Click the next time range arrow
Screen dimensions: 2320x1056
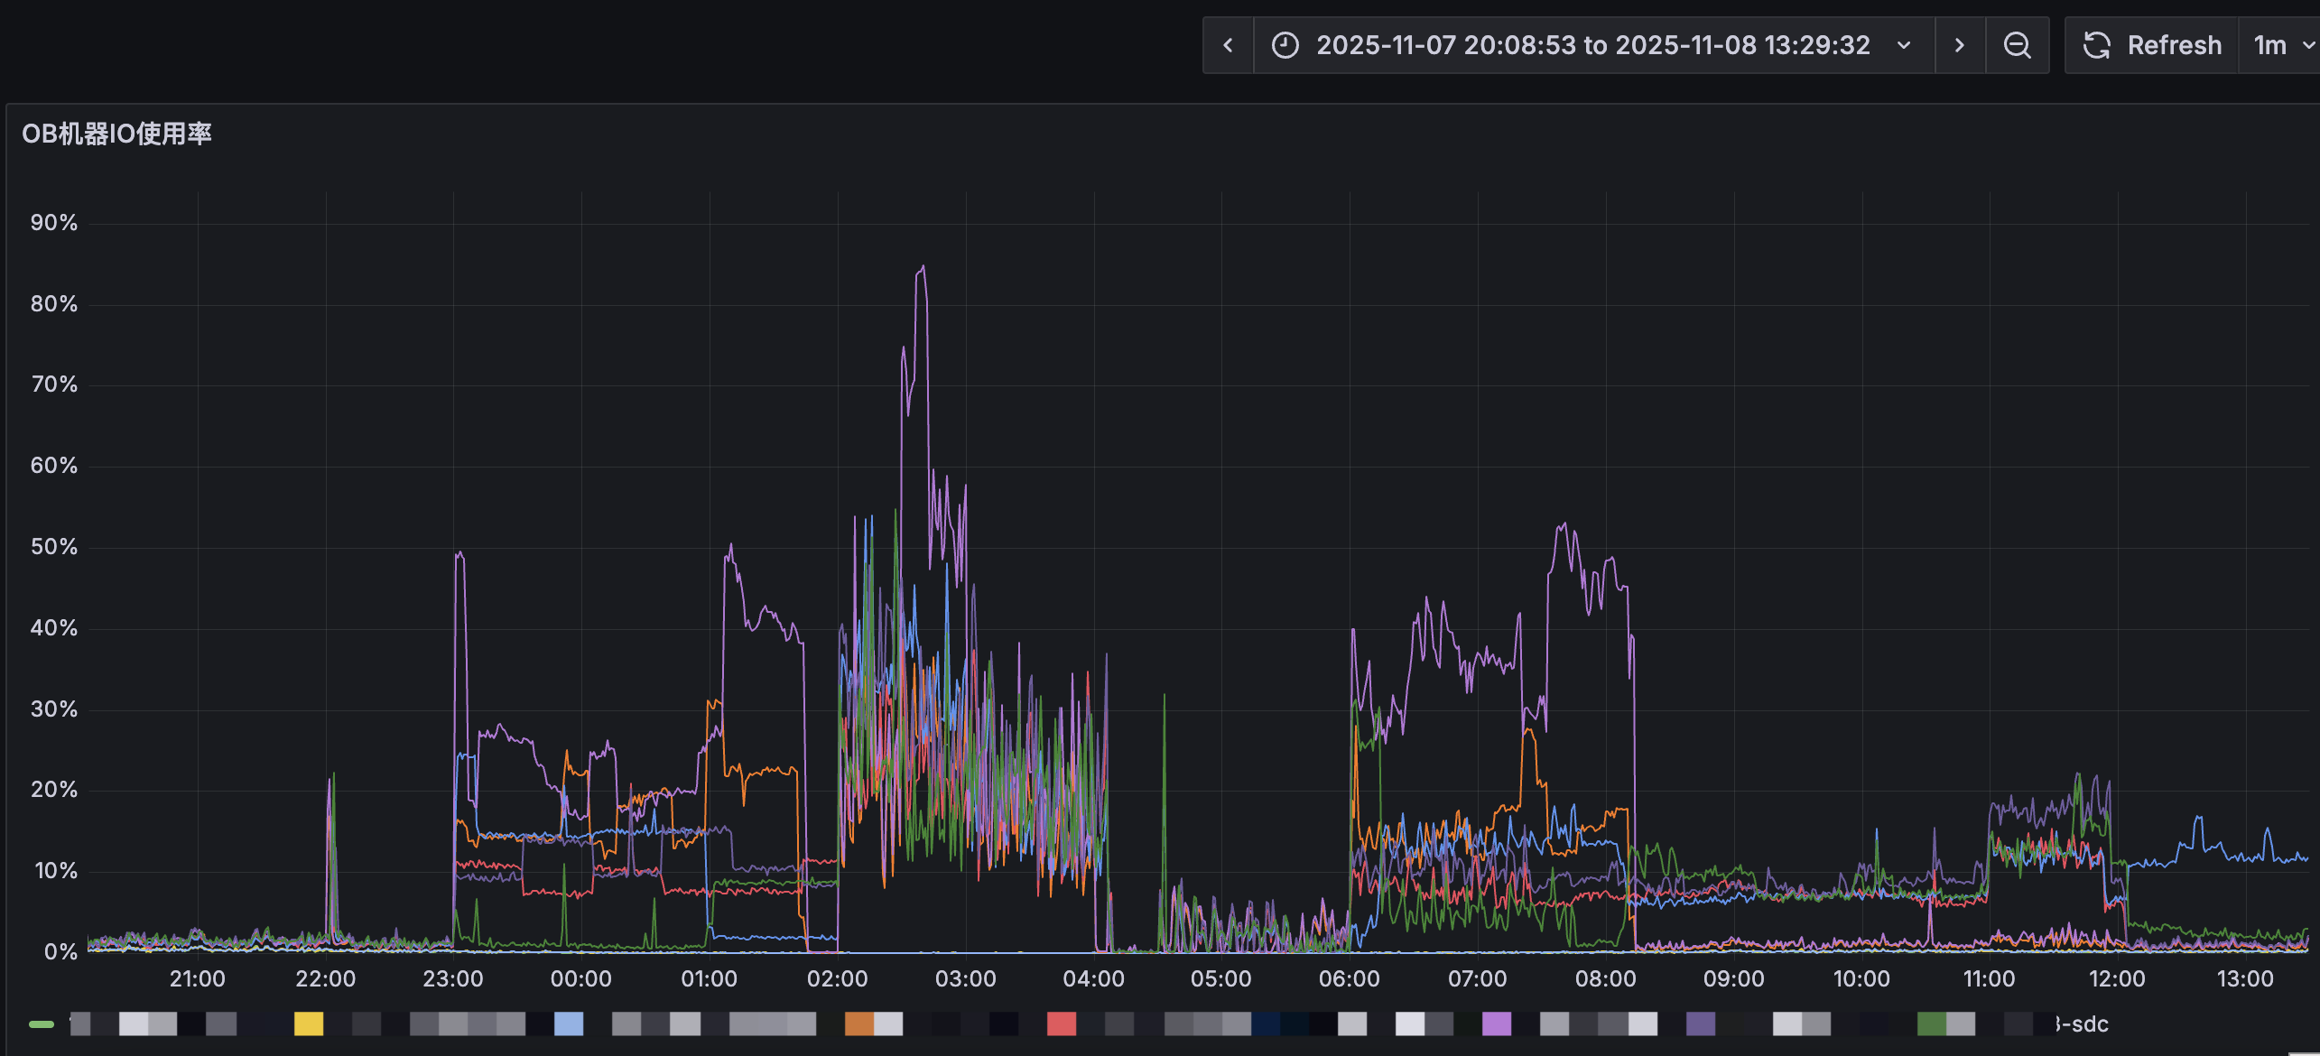(x=1959, y=45)
